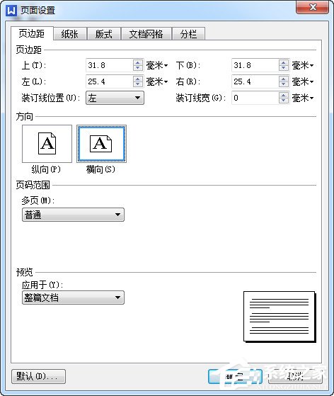Click the right margin 右 input field
Image resolution: width=334 pixels, height=396 pixels.
tap(255, 81)
